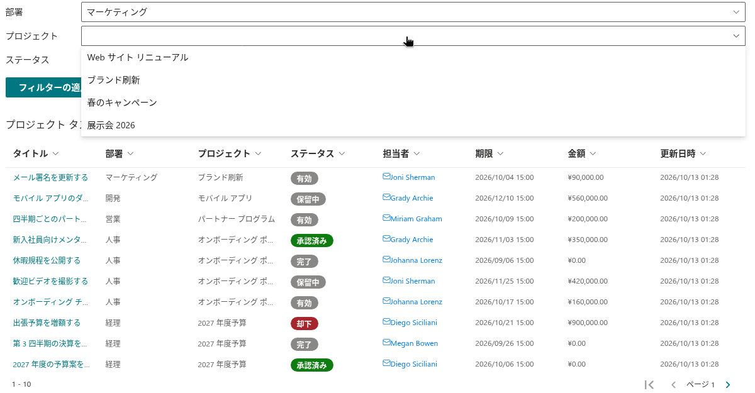
Task: Click mail icon by Johanna Lorenz in 休暇規程 row
Action: click(386, 260)
